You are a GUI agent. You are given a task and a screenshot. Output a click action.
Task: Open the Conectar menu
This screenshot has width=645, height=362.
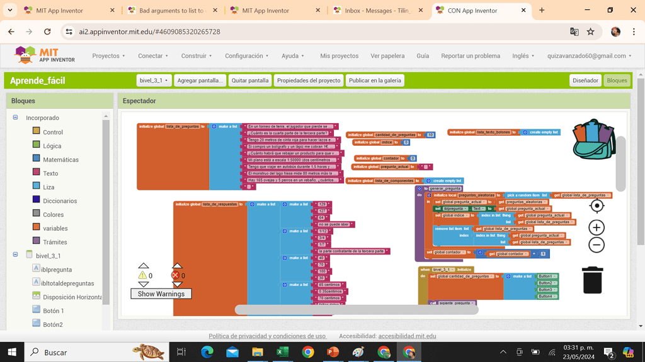click(152, 55)
